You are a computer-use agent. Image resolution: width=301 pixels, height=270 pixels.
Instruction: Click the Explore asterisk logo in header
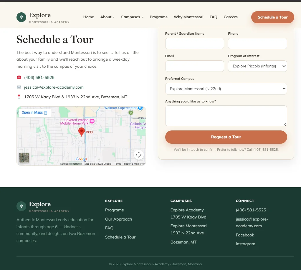tap(21, 17)
